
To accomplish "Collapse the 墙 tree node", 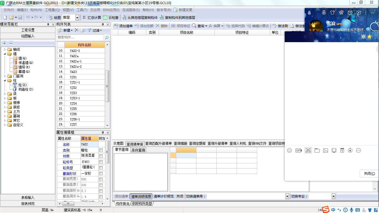I will 5,54.
